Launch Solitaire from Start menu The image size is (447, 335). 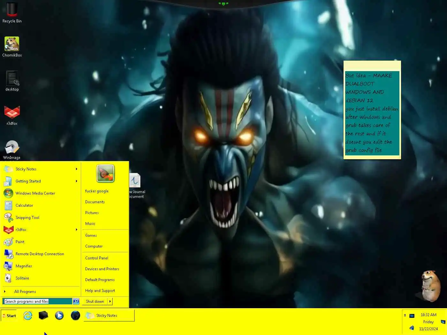41,278
